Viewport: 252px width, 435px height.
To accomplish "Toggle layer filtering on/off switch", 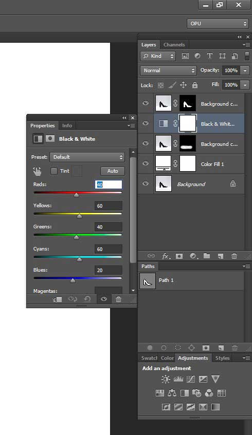I will click(x=247, y=56).
